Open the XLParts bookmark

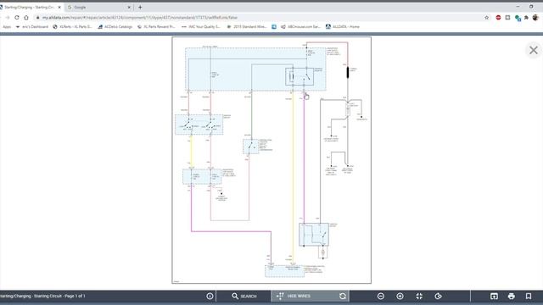[72, 26]
